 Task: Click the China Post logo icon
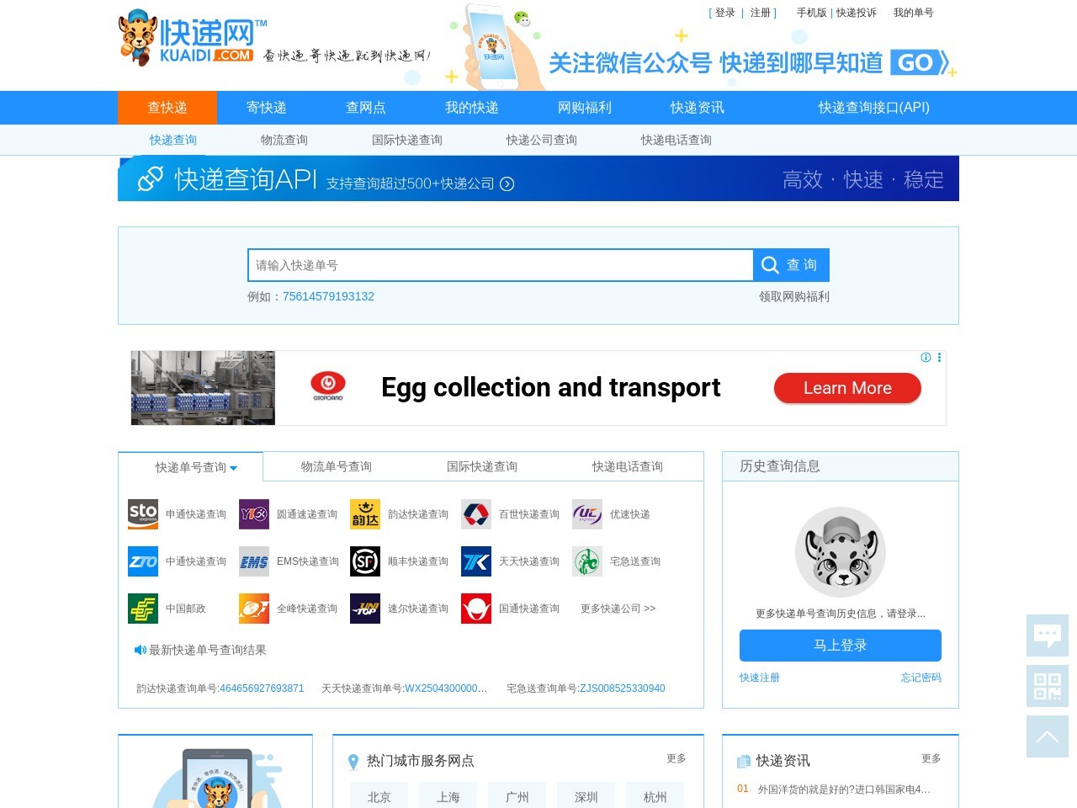click(x=143, y=609)
